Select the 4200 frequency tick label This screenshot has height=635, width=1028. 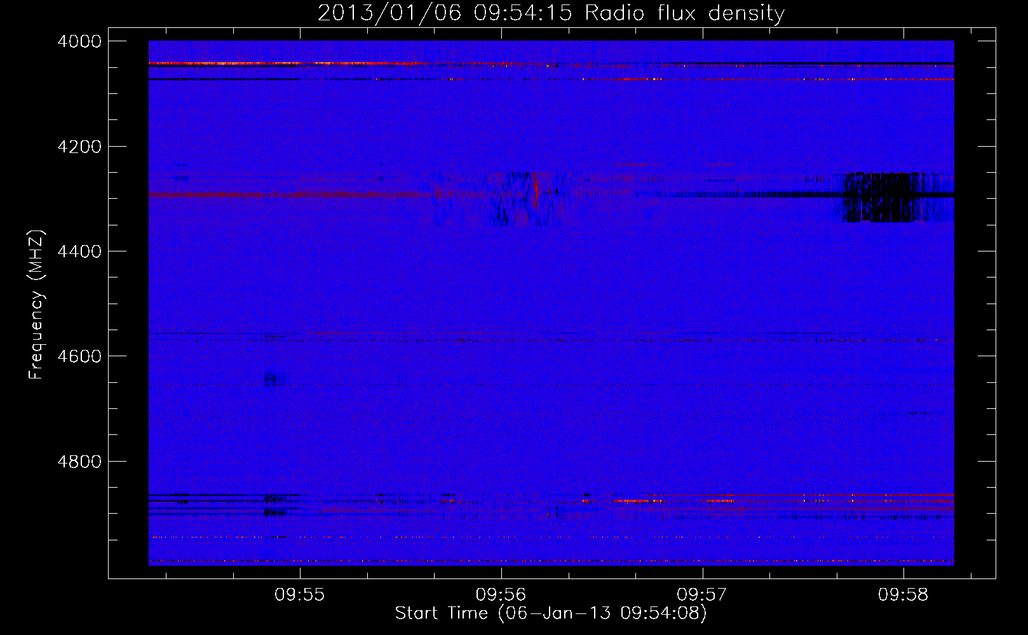pos(79,147)
